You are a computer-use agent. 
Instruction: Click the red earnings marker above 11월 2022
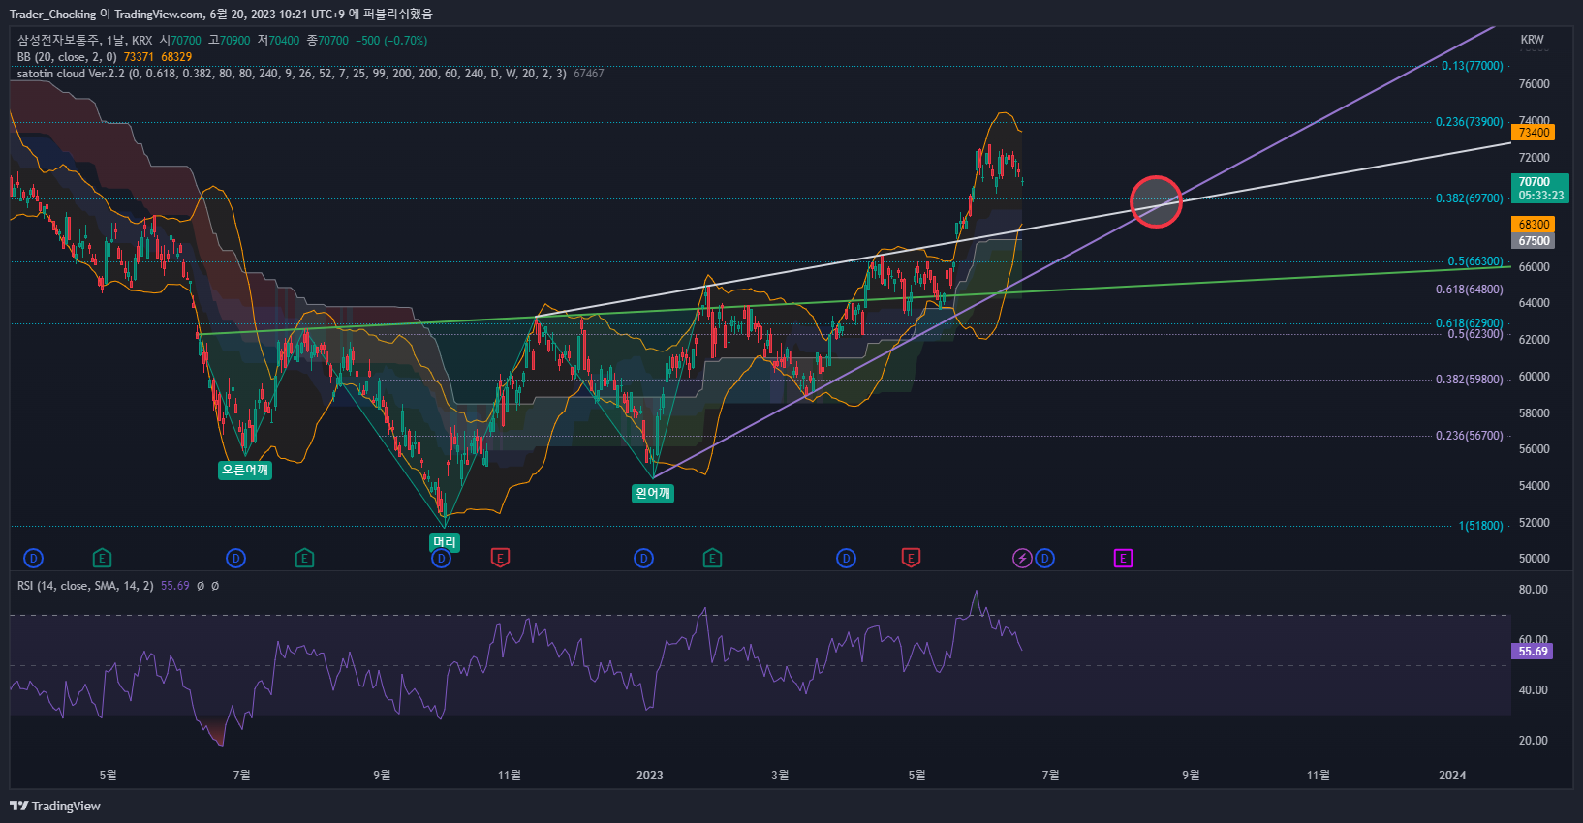(x=500, y=559)
